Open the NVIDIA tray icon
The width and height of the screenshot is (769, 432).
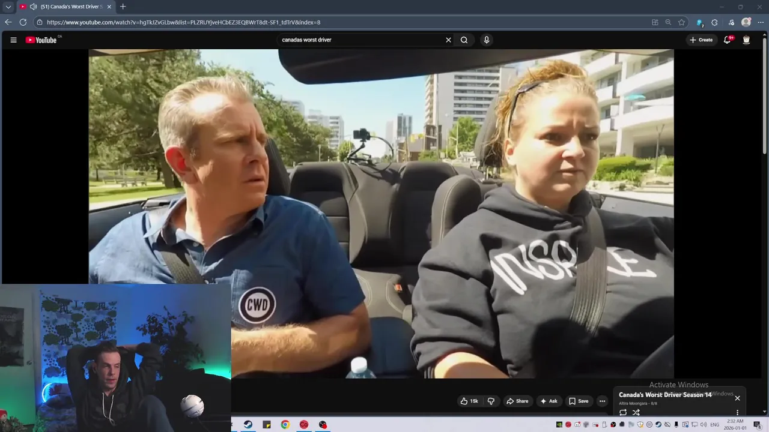coord(559,425)
